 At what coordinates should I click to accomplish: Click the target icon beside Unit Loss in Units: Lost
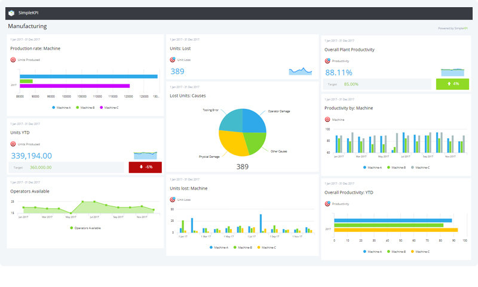pyautogui.click(x=173, y=60)
